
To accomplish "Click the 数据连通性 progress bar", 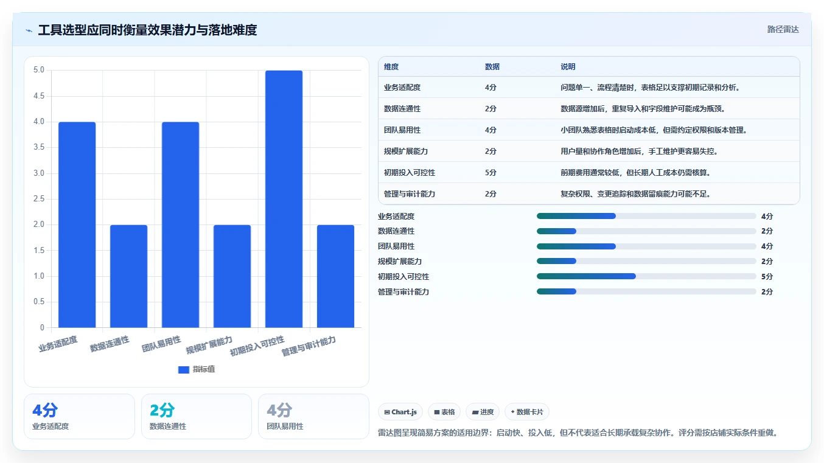I will 646,231.
